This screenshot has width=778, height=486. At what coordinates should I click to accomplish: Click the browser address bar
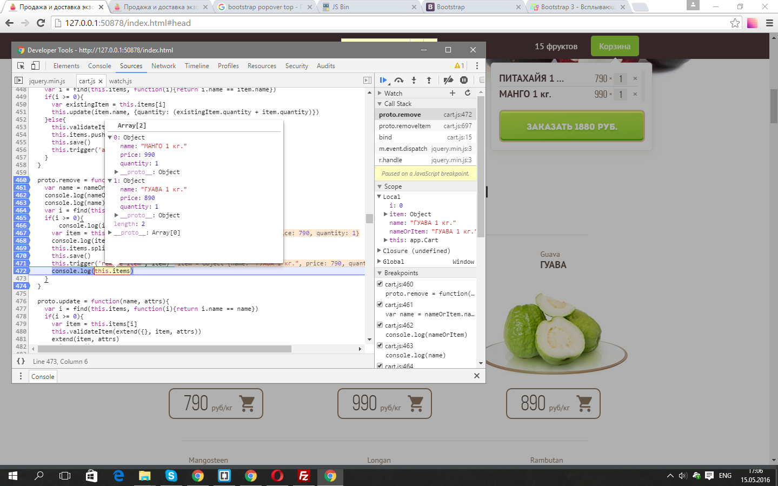tap(389, 23)
